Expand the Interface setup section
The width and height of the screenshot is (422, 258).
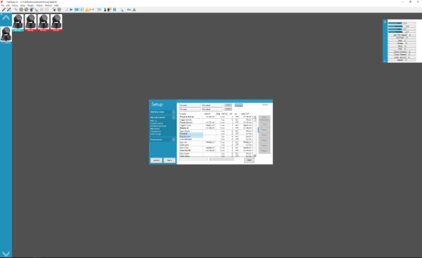tap(174, 112)
